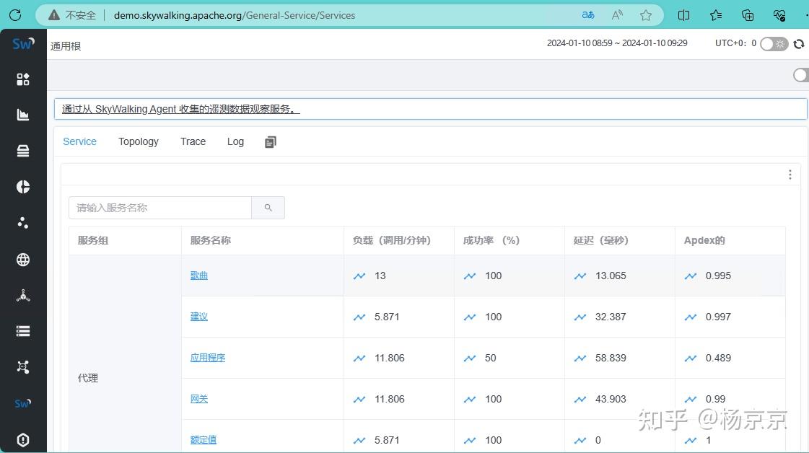Open the Trace tab

point(192,141)
